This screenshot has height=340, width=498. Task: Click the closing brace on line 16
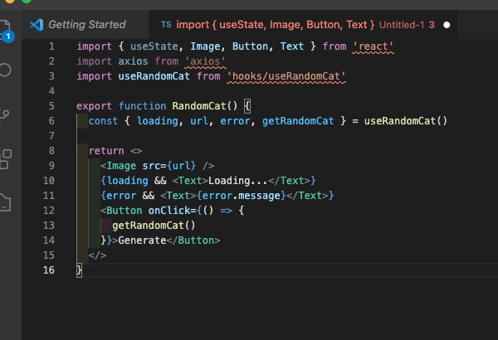coord(79,270)
